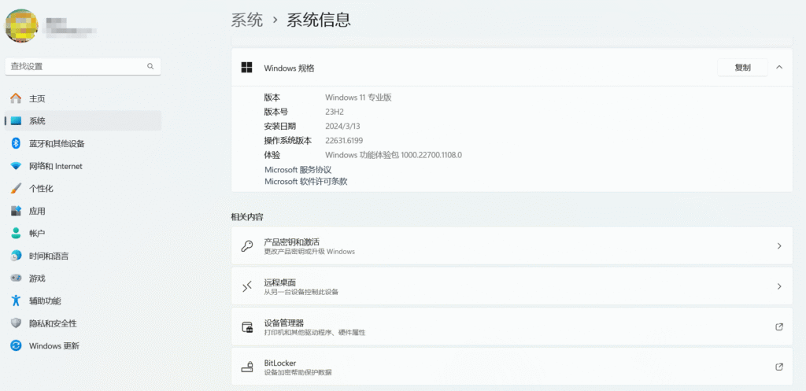Screen dimensions: 806x391
Task: Click external-link icon on BitLocker row
Action: pyautogui.click(x=779, y=367)
